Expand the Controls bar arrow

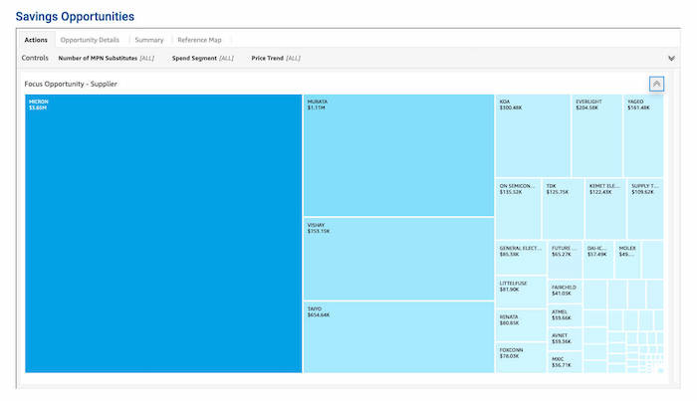pyautogui.click(x=670, y=59)
